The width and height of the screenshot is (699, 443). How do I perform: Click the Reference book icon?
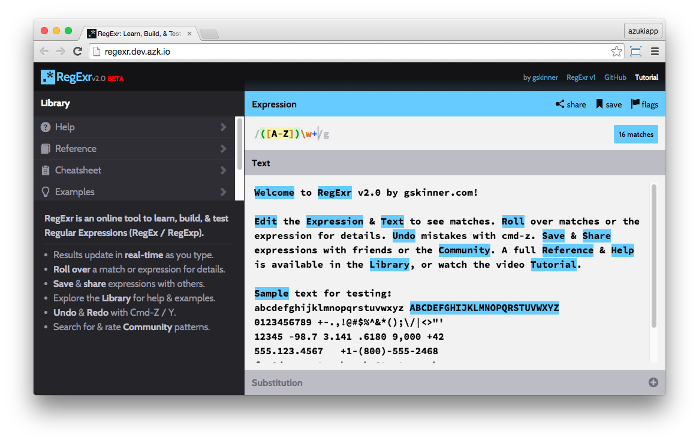click(46, 149)
